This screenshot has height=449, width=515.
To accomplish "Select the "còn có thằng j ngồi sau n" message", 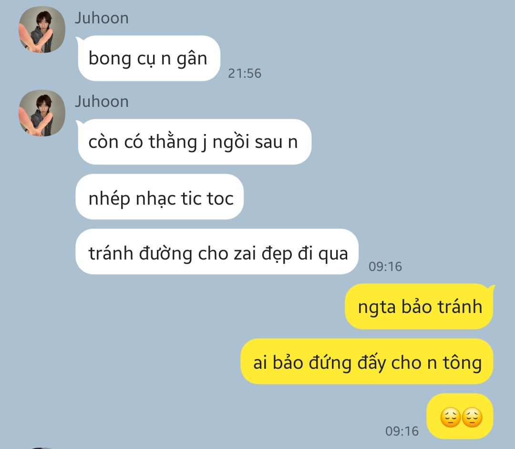I will [x=194, y=142].
